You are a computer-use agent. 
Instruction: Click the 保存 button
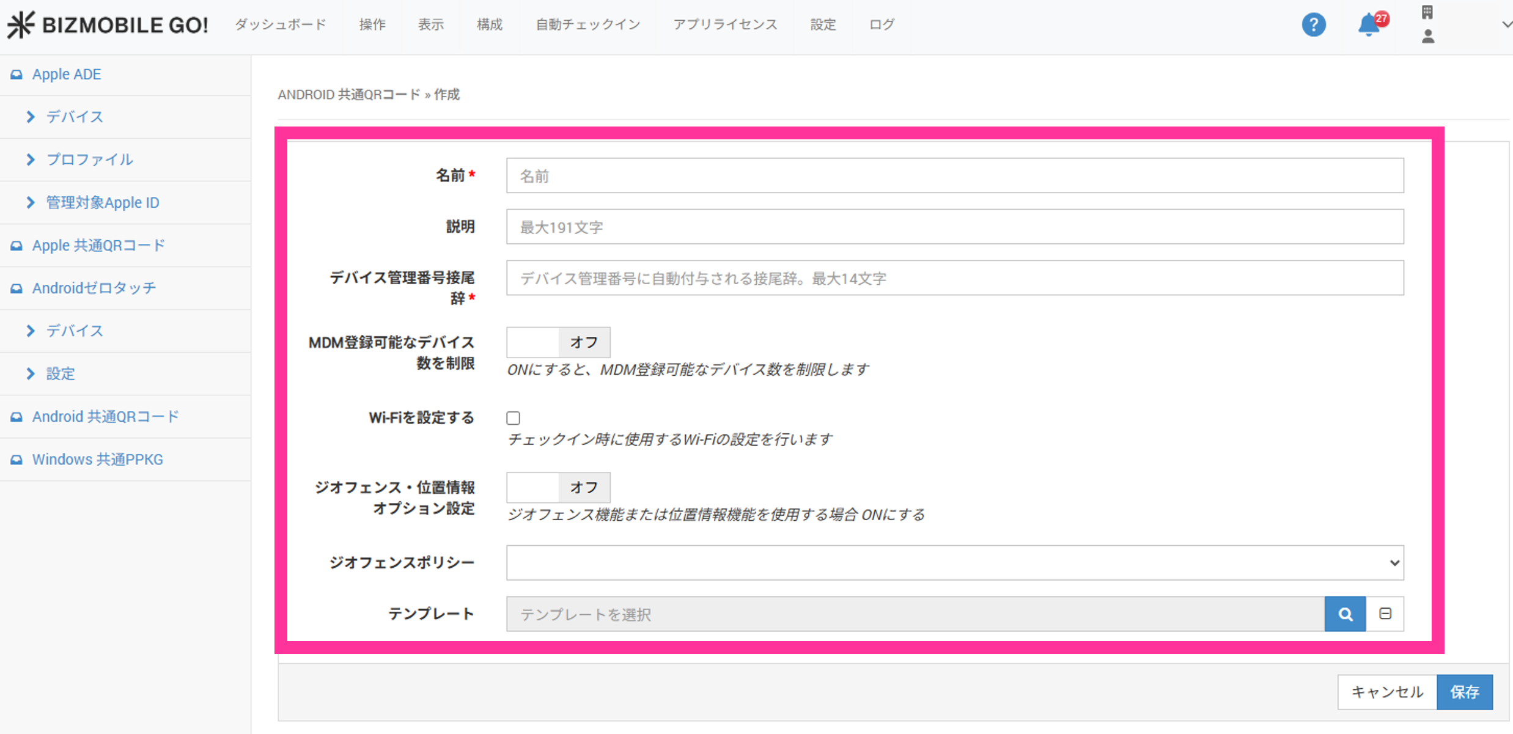point(1464,692)
